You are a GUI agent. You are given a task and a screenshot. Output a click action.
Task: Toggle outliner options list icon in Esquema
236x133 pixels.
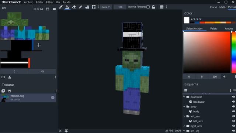coord(186,90)
